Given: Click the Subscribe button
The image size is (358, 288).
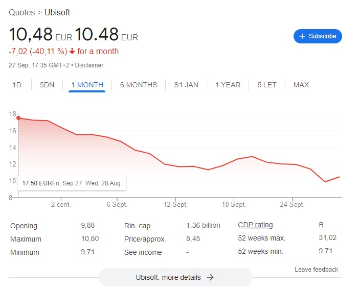Looking at the screenshot, I should (x=318, y=36).
